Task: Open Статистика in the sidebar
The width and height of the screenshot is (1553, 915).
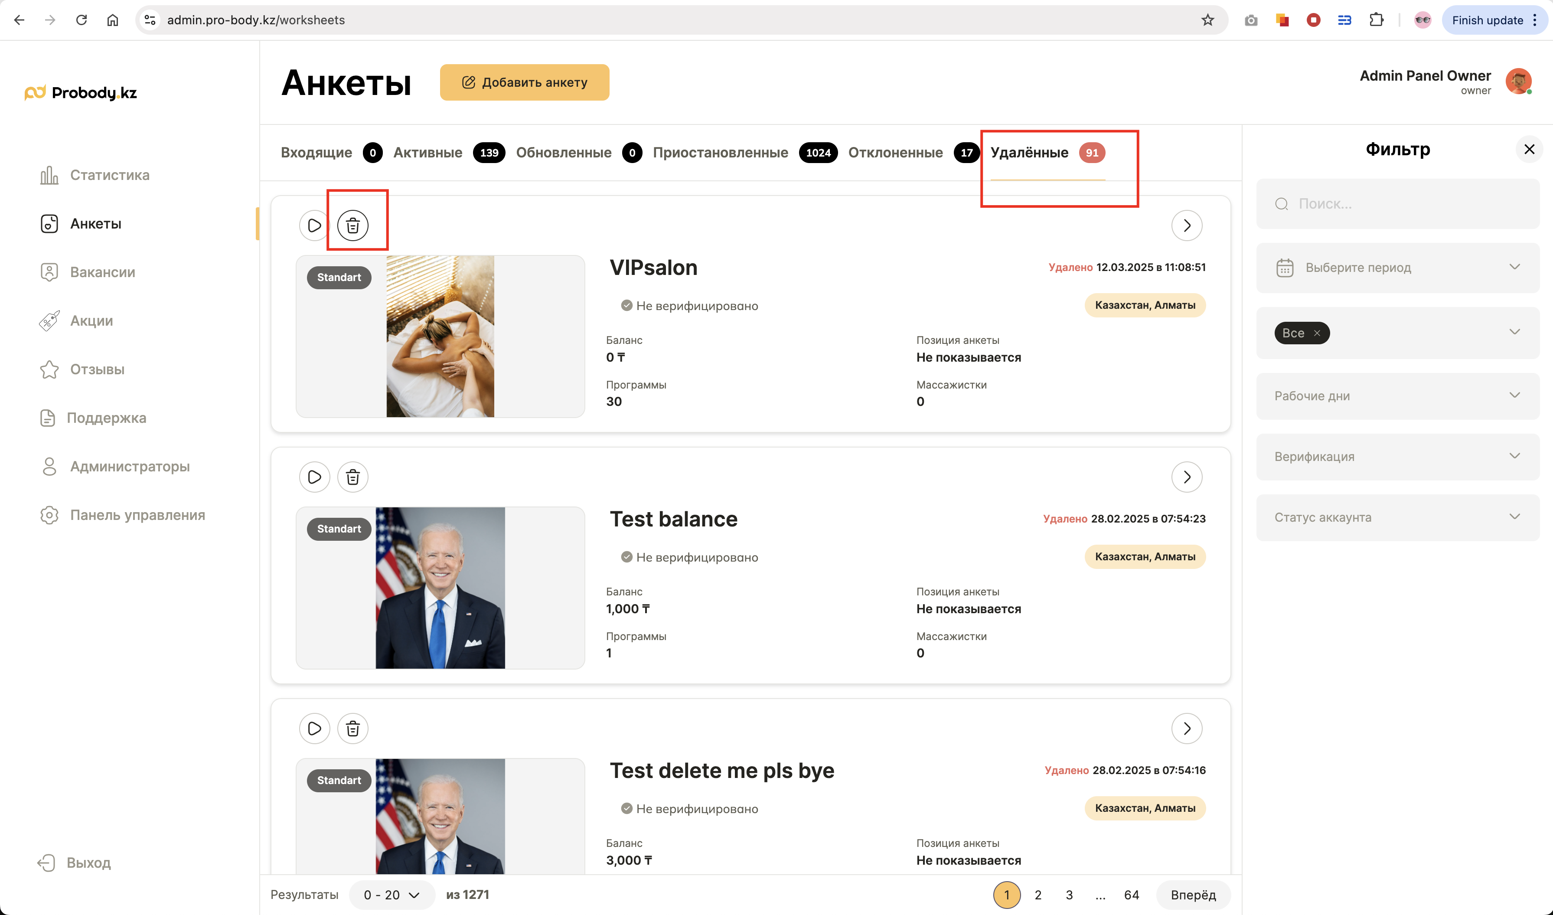Action: tap(109, 175)
